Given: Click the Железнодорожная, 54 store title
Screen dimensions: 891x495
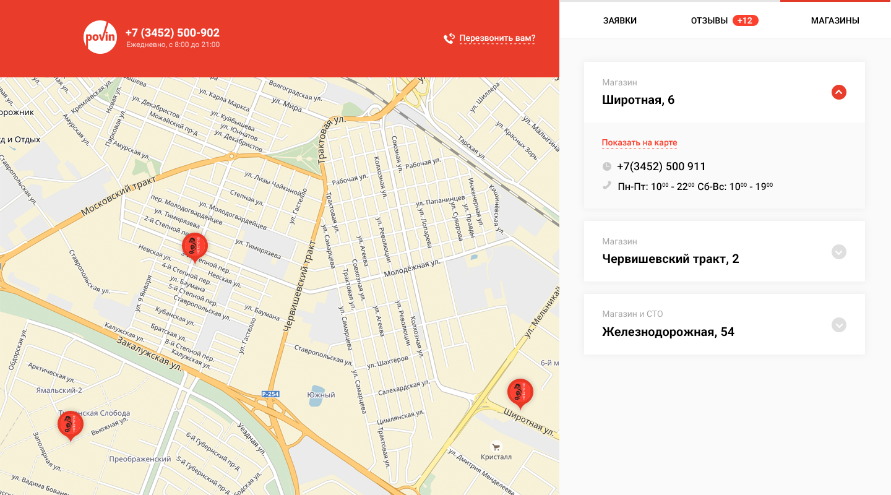Looking at the screenshot, I should (x=668, y=332).
